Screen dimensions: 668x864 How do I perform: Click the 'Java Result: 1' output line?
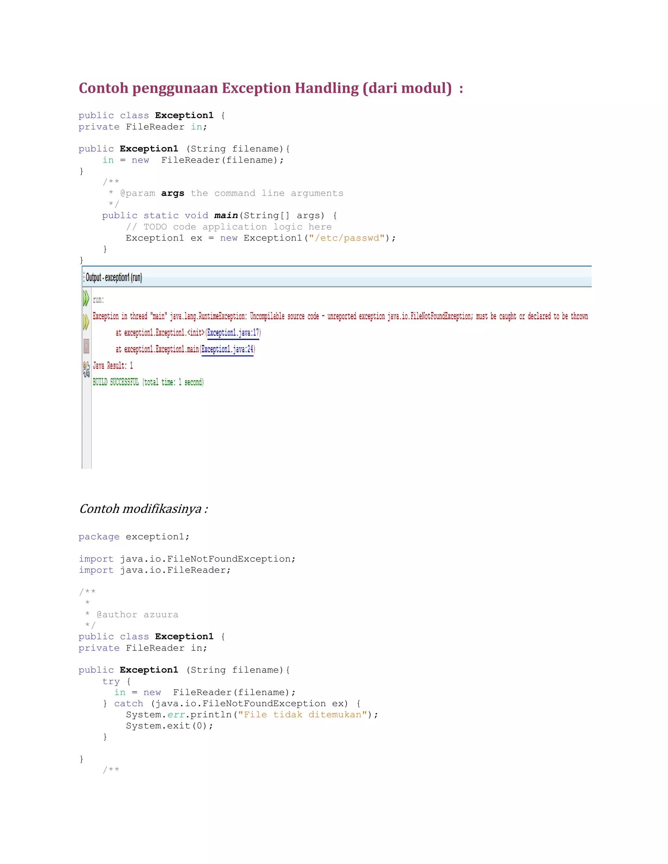(x=113, y=365)
